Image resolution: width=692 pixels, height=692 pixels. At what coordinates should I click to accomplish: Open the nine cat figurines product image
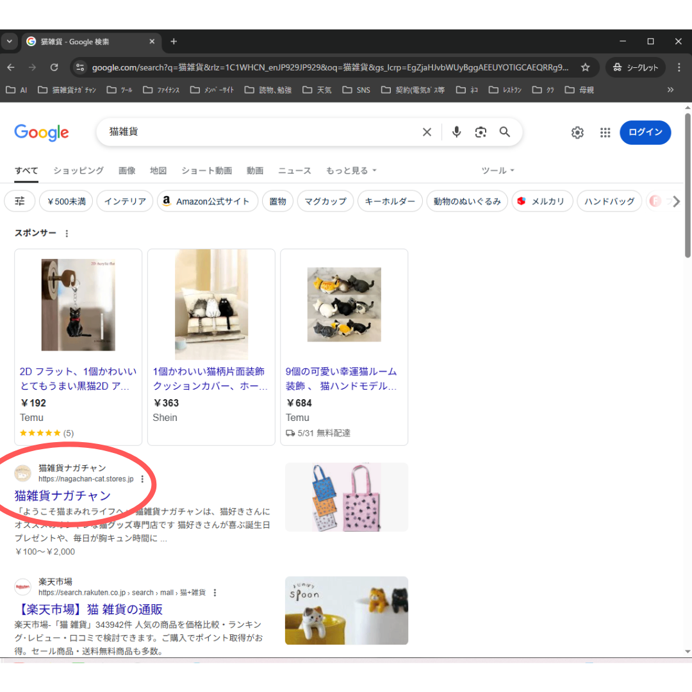pos(344,304)
